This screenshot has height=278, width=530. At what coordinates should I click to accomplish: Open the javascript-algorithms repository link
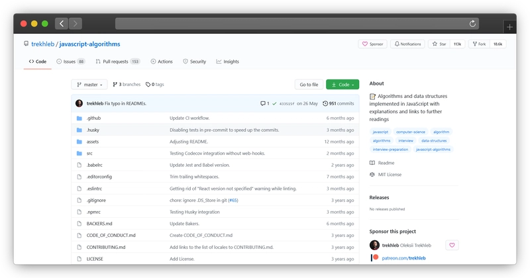(x=89, y=44)
